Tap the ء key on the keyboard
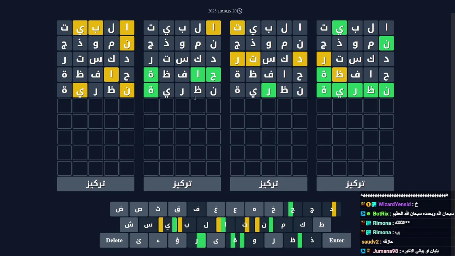Screen dimensions: 455x256 158,240
